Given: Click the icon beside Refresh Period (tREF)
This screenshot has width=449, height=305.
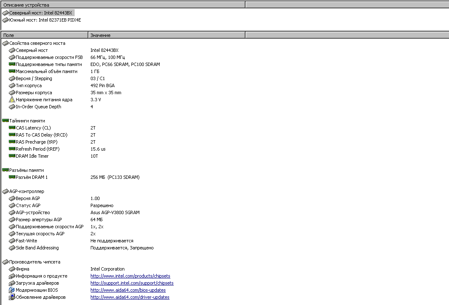Looking at the screenshot, I should tap(12, 149).
